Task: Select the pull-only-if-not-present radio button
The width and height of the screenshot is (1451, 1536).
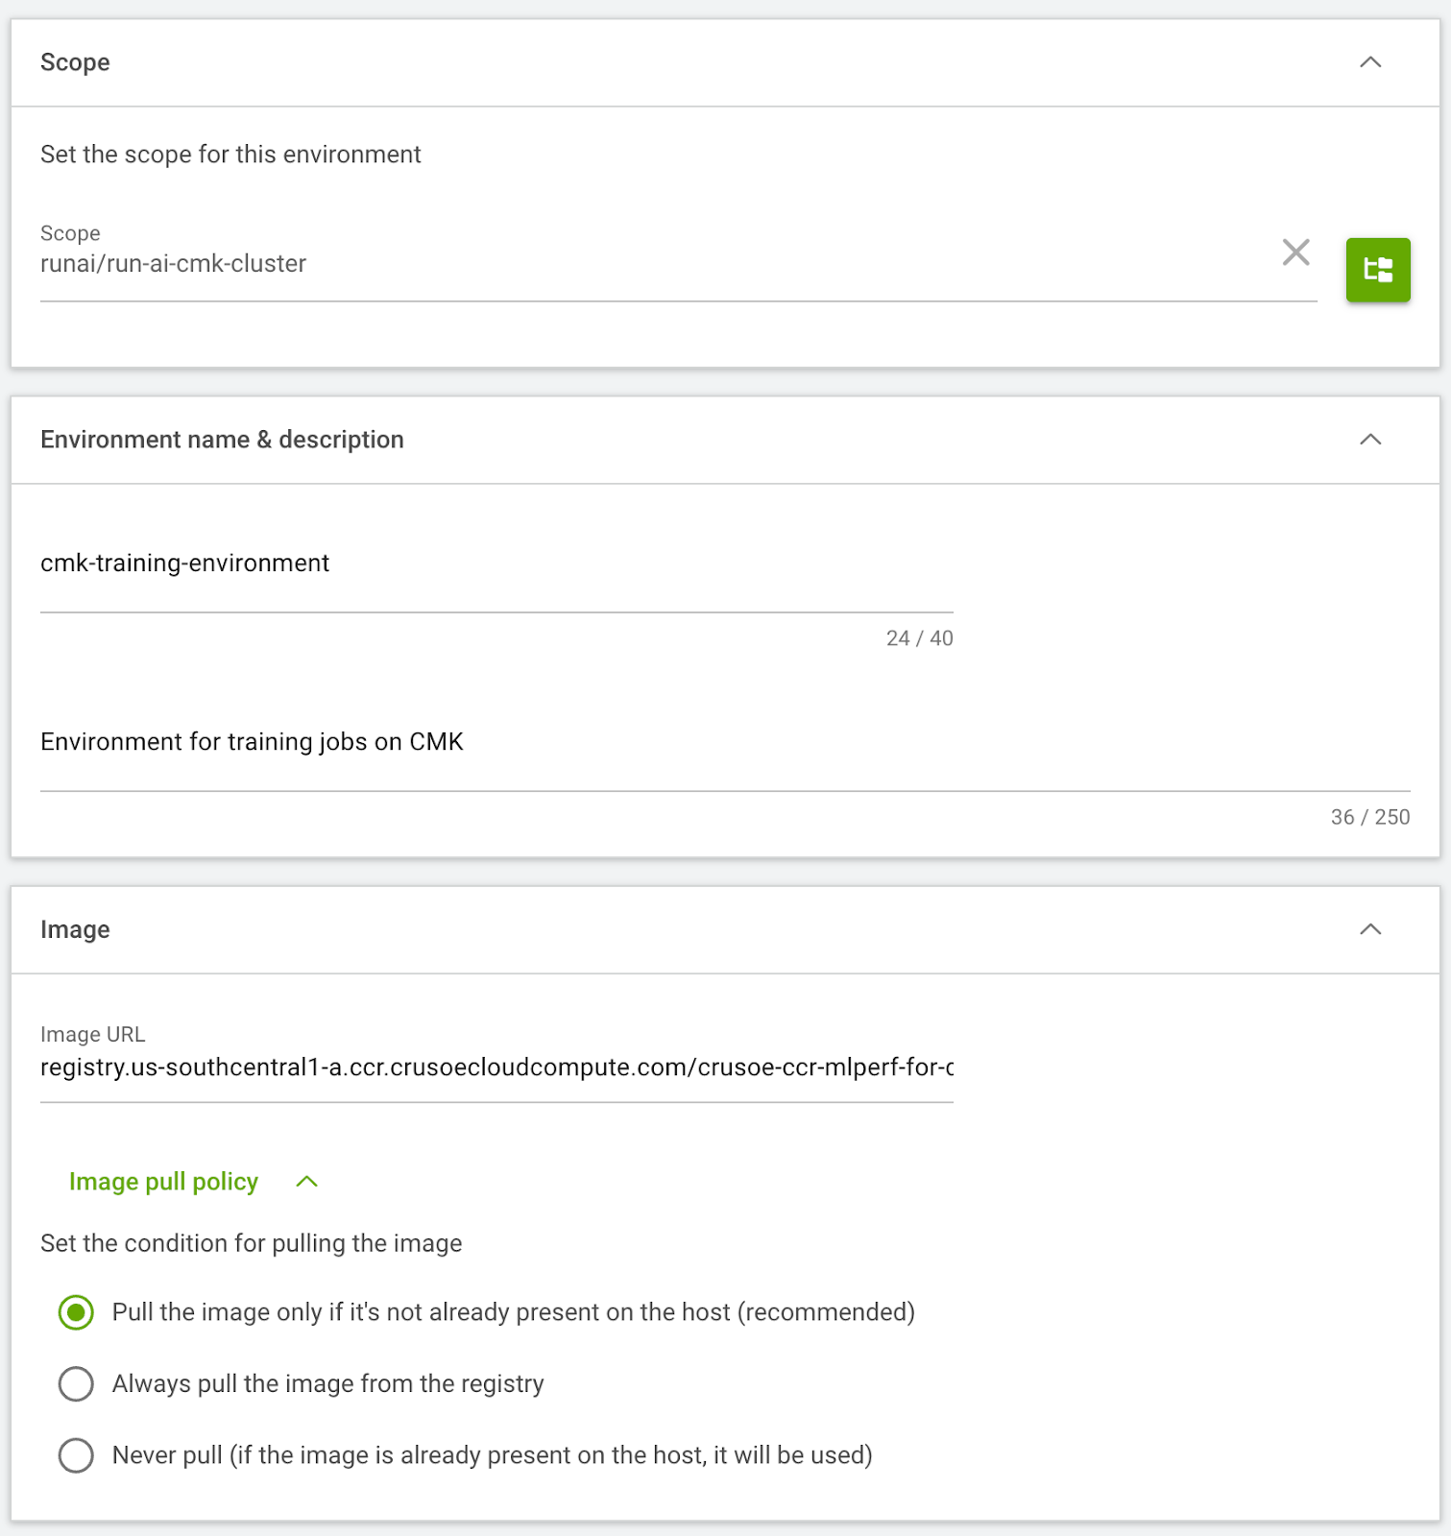Action: 76,1312
